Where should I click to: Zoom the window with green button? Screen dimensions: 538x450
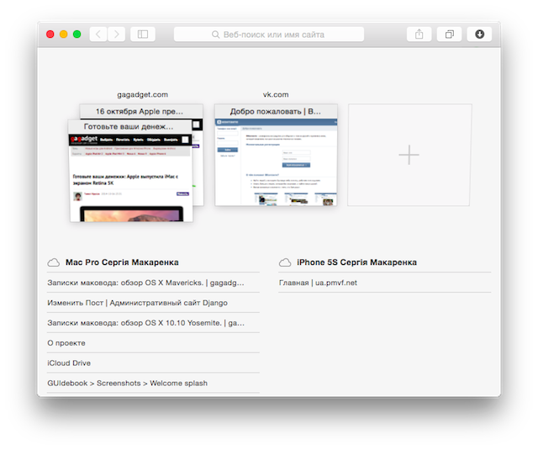[x=76, y=34]
